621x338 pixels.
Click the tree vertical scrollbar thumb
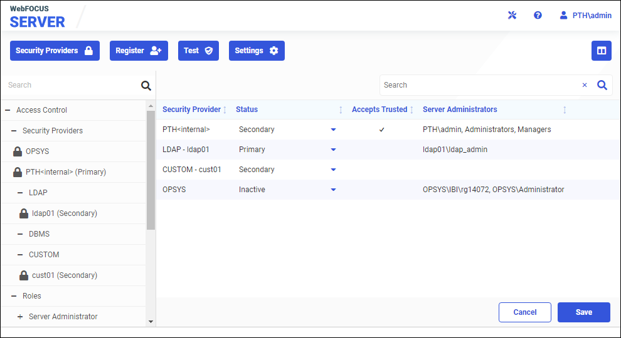tap(151, 170)
